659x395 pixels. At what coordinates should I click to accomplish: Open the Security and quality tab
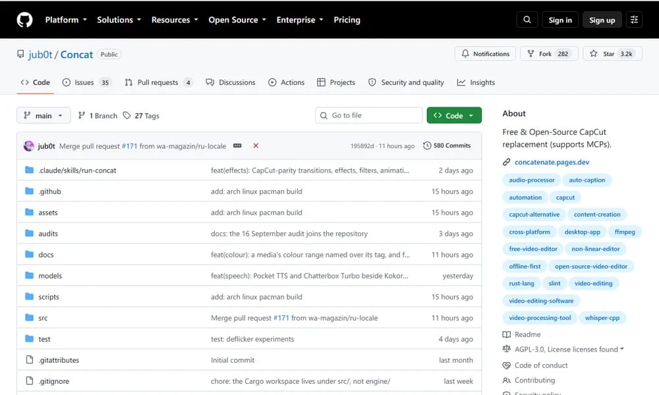(x=406, y=82)
